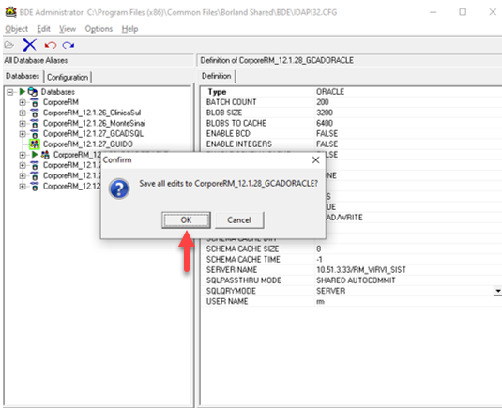Select the CorporeRM_12.1.26_MonteSinai alias
The height and width of the screenshot is (408, 502).
(x=94, y=124)
